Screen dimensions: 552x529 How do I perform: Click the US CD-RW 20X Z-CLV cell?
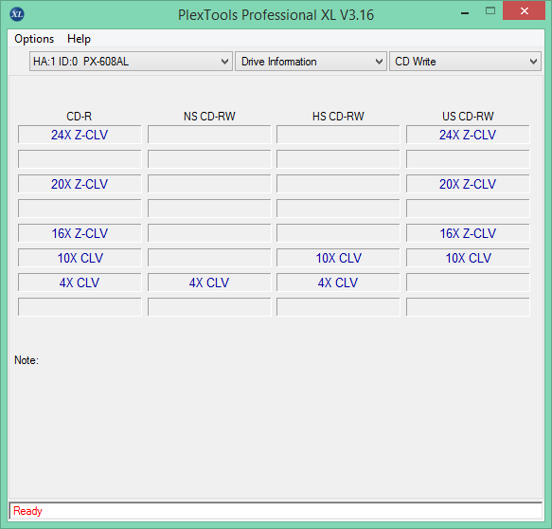point(468,184)
